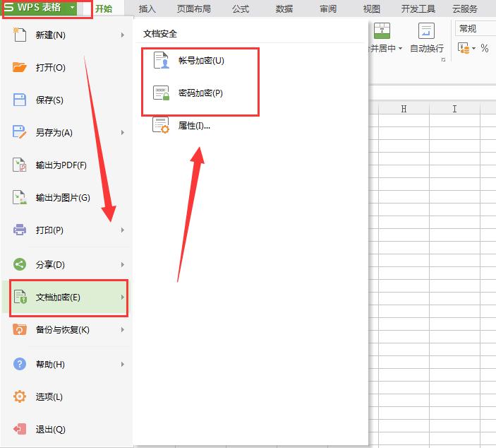Viewport: 496px width, 448px height.
Task: Click the percent style (%) icon
Action: (485, 48)
